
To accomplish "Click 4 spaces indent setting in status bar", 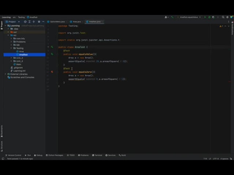I will pyautogui.click(x=224, y=159).
